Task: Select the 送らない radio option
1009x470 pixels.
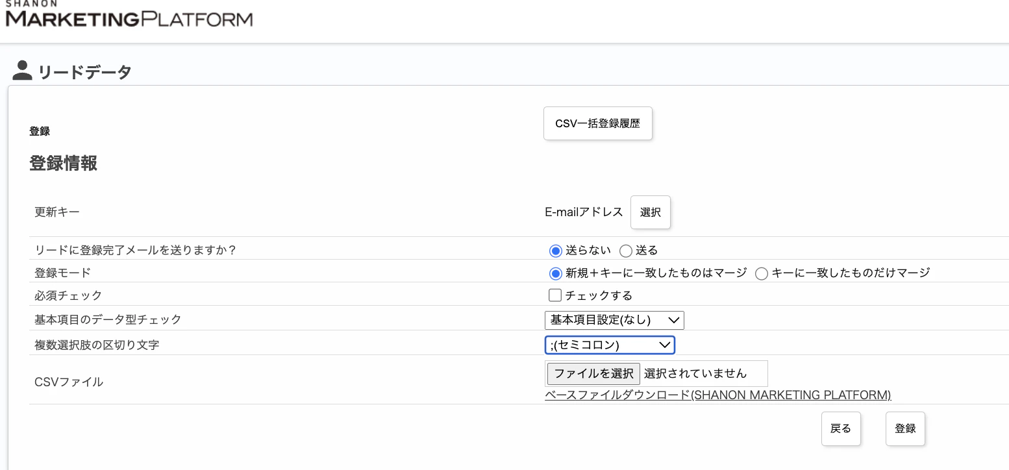Action: pos(554,251)
